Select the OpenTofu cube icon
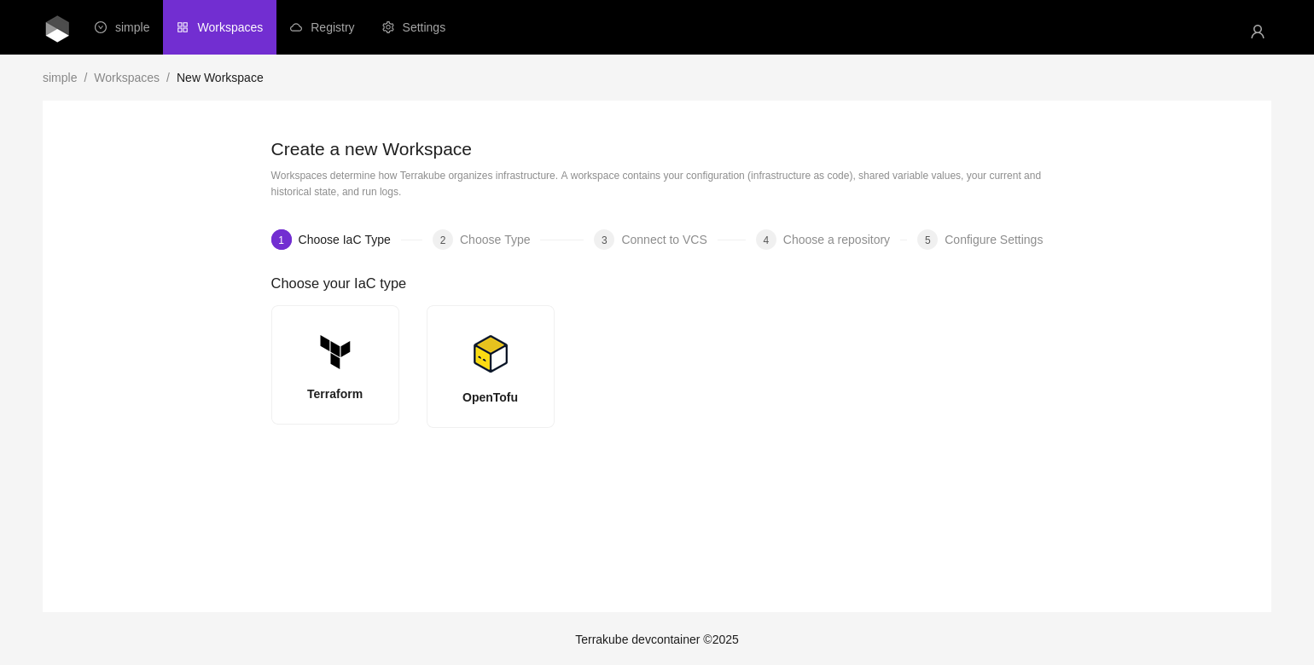1314x665 pixels. (x=491, y=354)
